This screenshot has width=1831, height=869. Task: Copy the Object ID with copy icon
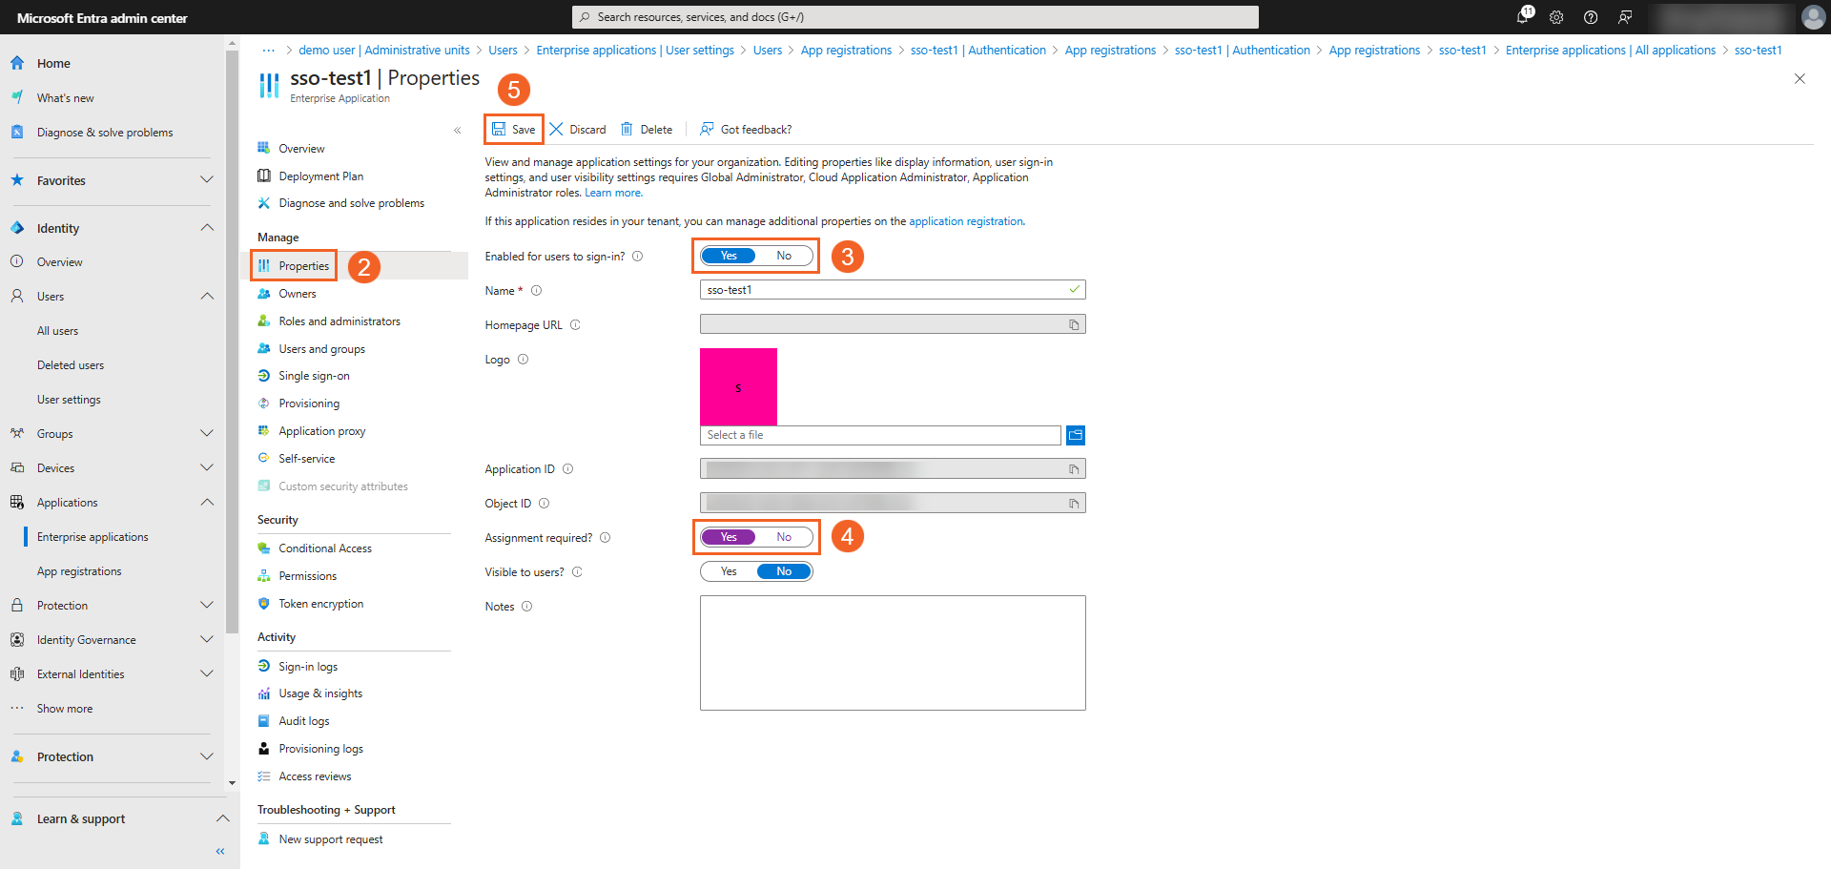(1074, 504)
